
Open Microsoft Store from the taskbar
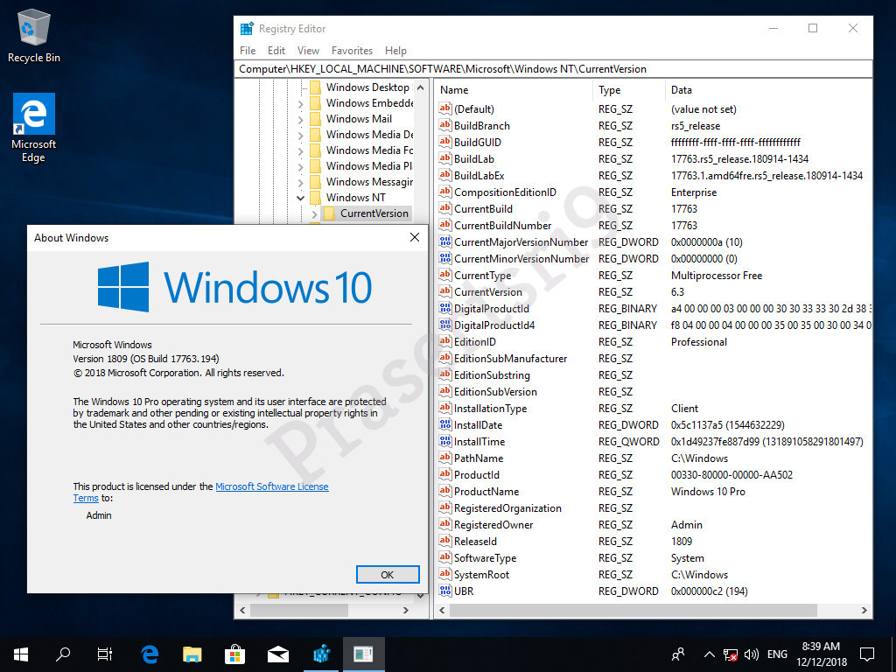coord(234,654)
